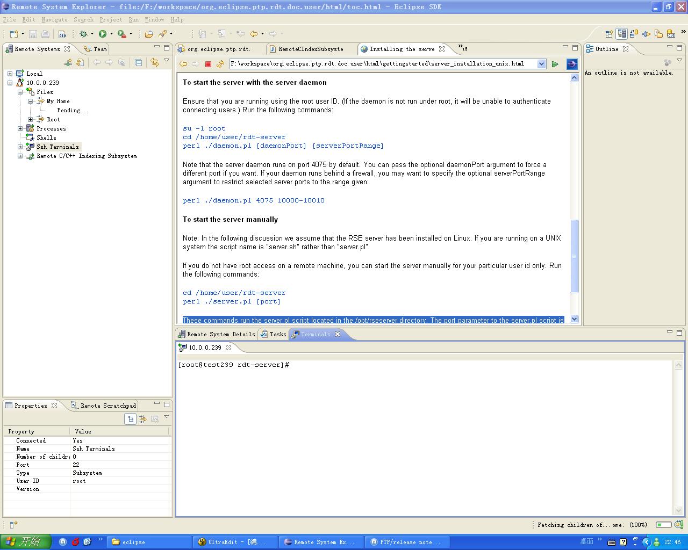The height and width of the screenshot is (550, 688).
Task: Click the binary 010 toolbar icon
Action: coord(62,34)
